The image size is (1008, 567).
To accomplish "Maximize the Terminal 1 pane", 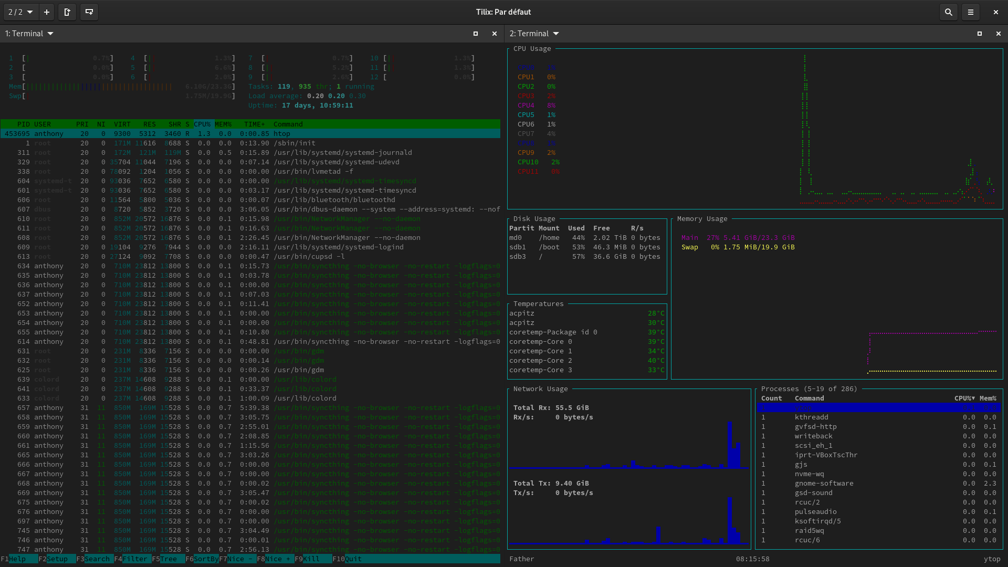I will coord(475,33).
